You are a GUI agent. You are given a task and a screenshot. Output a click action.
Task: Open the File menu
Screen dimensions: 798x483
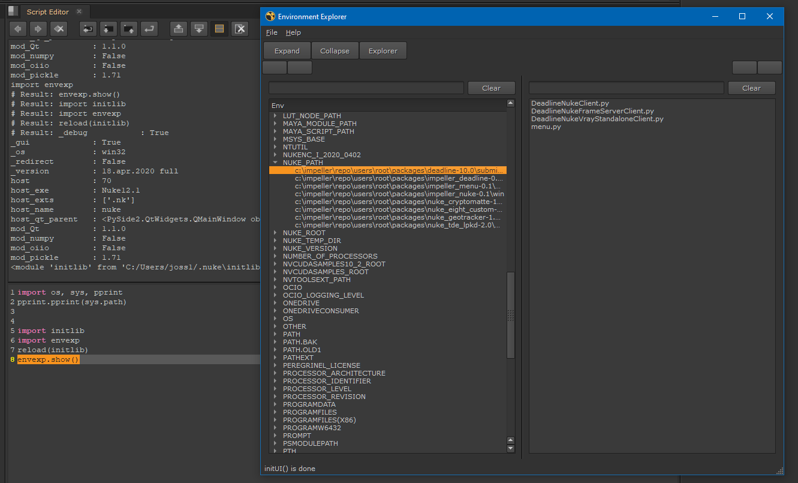click(x=272, y=32)
